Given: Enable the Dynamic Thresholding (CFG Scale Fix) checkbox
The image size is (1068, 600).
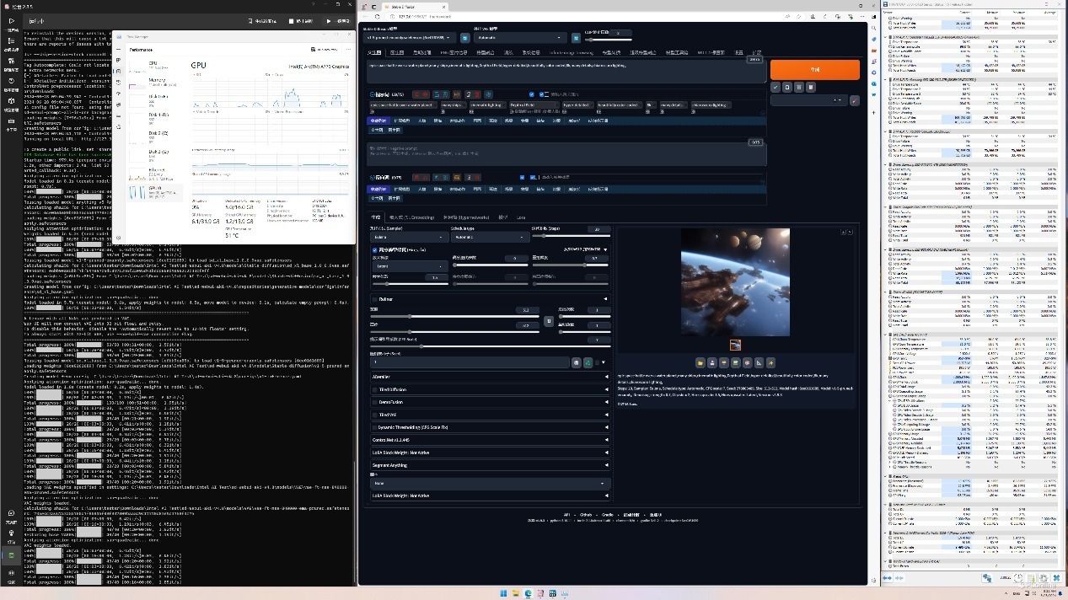Looking at the screenshot, I should 376,427.
